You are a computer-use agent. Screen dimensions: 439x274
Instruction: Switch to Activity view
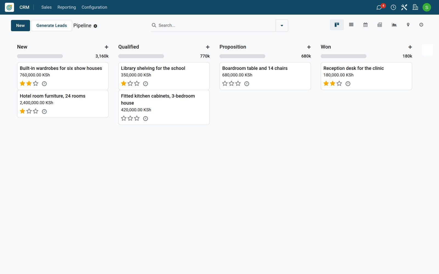[421, 25]
